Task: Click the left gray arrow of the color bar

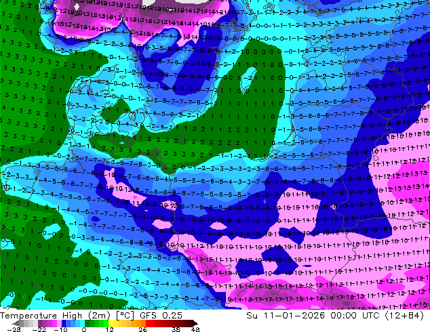Action: click(x=15, y=323)
